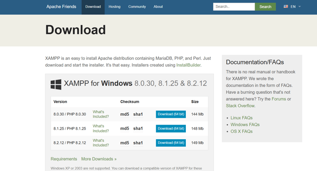This screenshot has height=171, width=317.
Task: Select the Download nav tab
Action: tap(93, 7)
